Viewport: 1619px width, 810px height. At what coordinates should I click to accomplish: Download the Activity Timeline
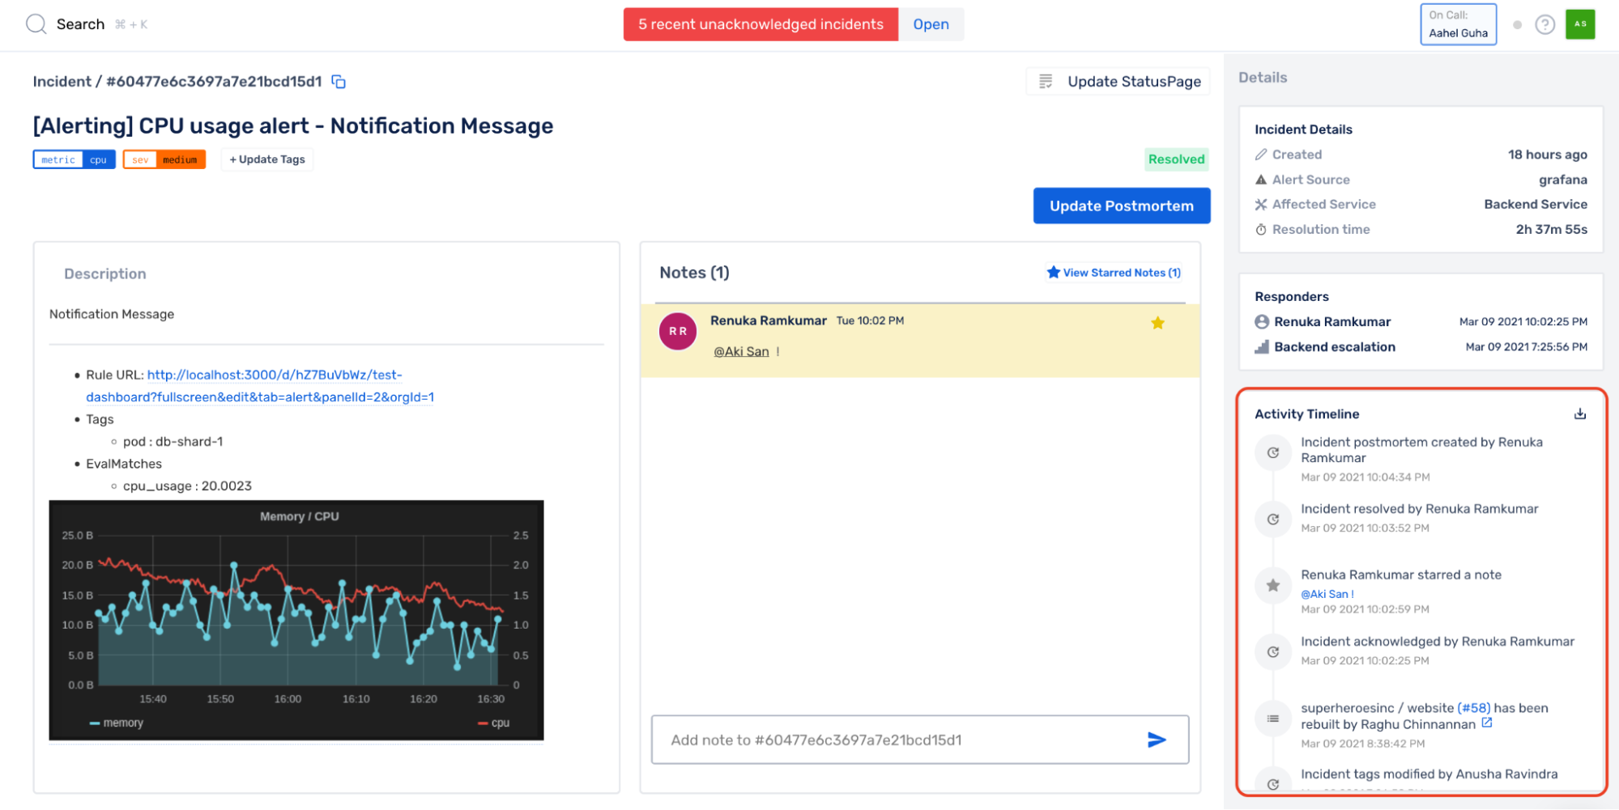click(x=1579, y=414)
